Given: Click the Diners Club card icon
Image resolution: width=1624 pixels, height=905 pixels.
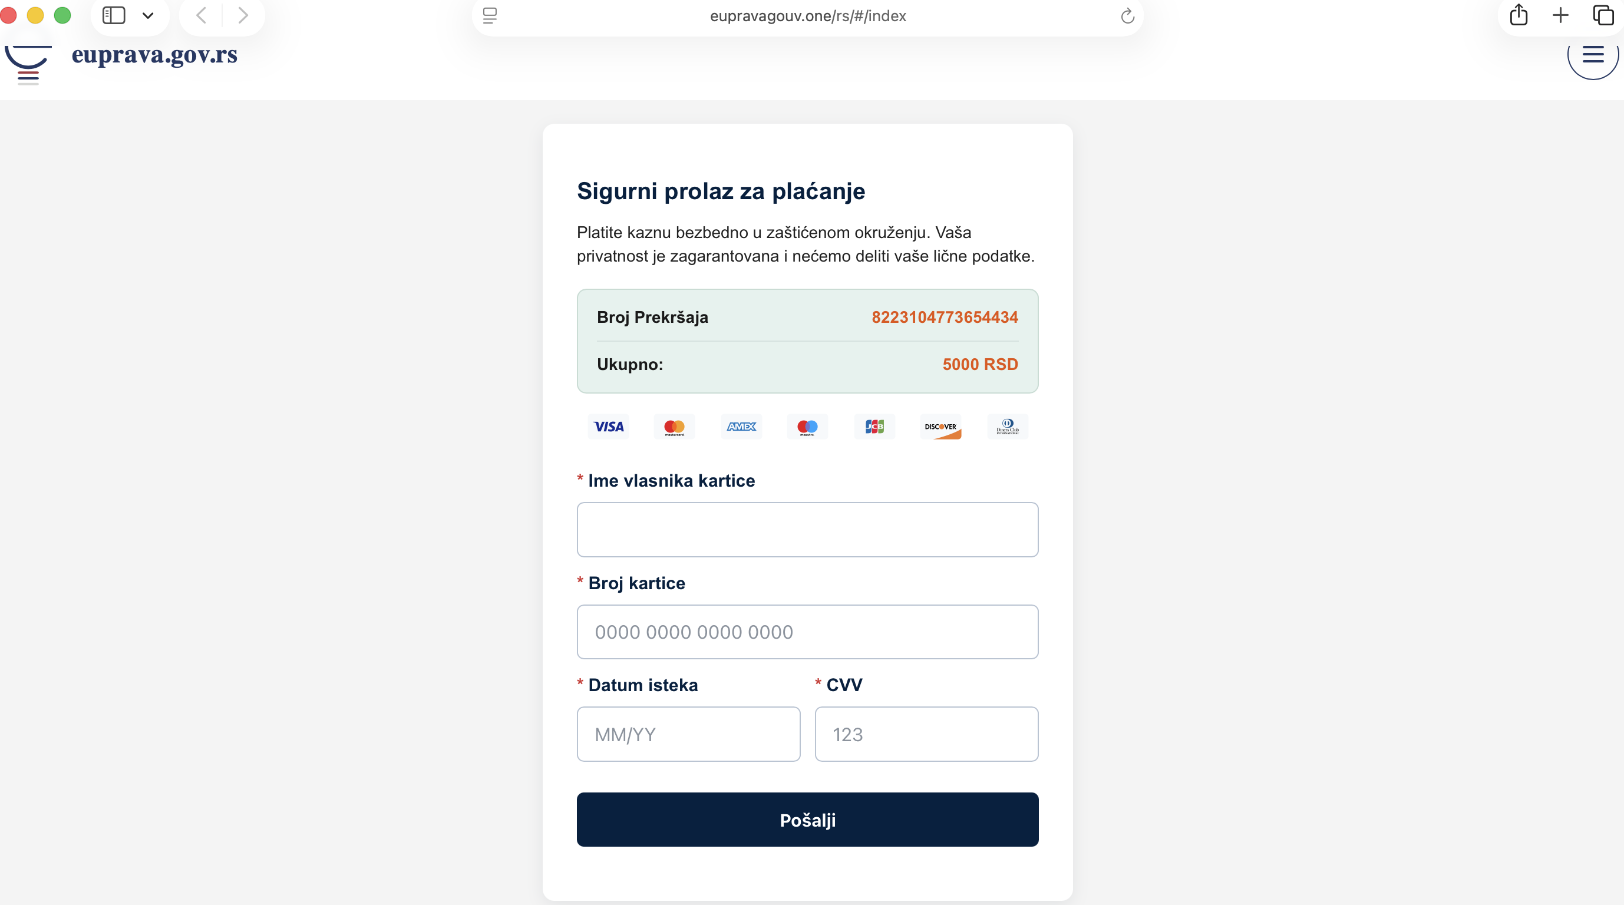Looking at the screenshot, I should point(1008,427).
